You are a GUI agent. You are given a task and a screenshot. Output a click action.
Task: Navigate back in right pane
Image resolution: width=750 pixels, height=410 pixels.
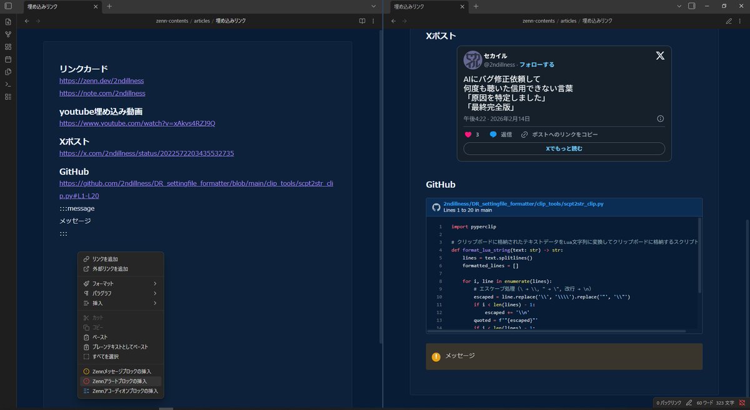coord(393,21)
